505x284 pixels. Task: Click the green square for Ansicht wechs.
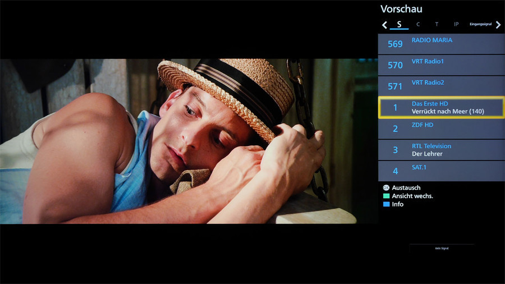pos(386,196)
